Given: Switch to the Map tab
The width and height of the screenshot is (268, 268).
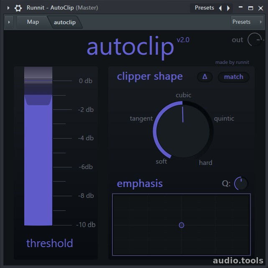Looking at the screenshot, I should 33,22.
